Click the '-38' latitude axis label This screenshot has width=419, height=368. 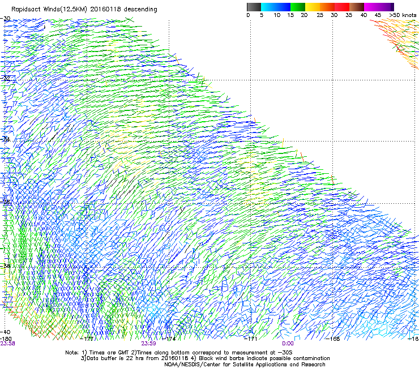coord(5,266)
